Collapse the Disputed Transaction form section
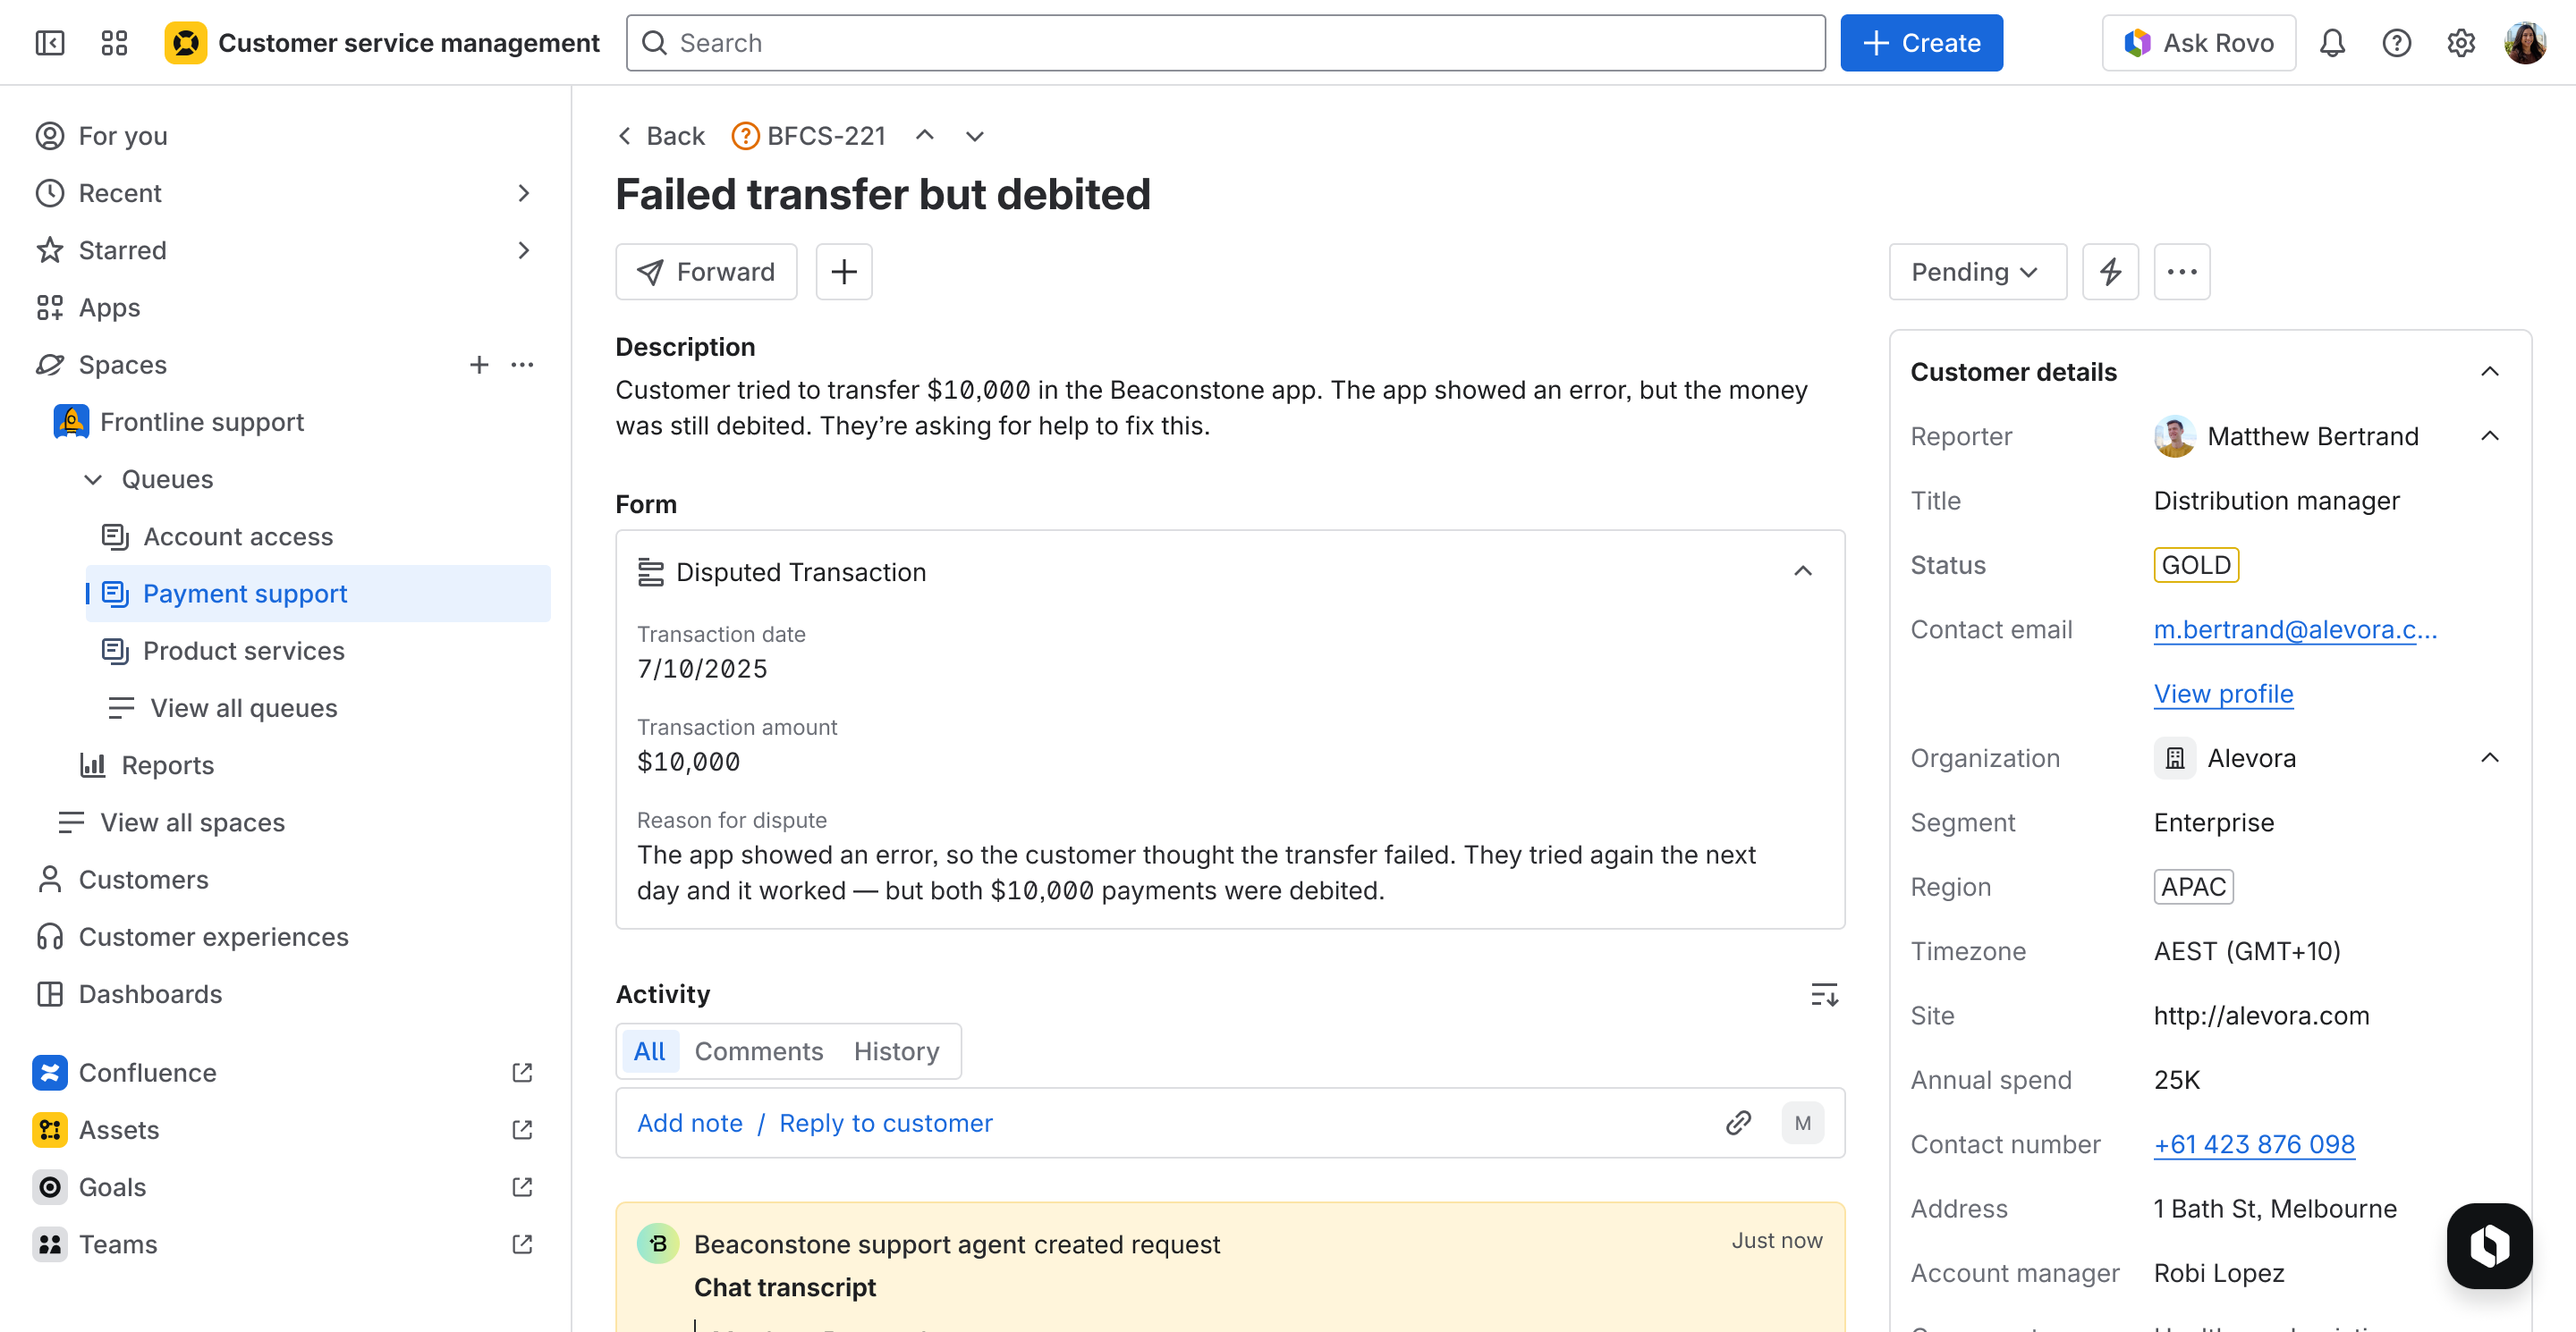Screen dimensions: 2576x1332 (x=1803, y=570)
